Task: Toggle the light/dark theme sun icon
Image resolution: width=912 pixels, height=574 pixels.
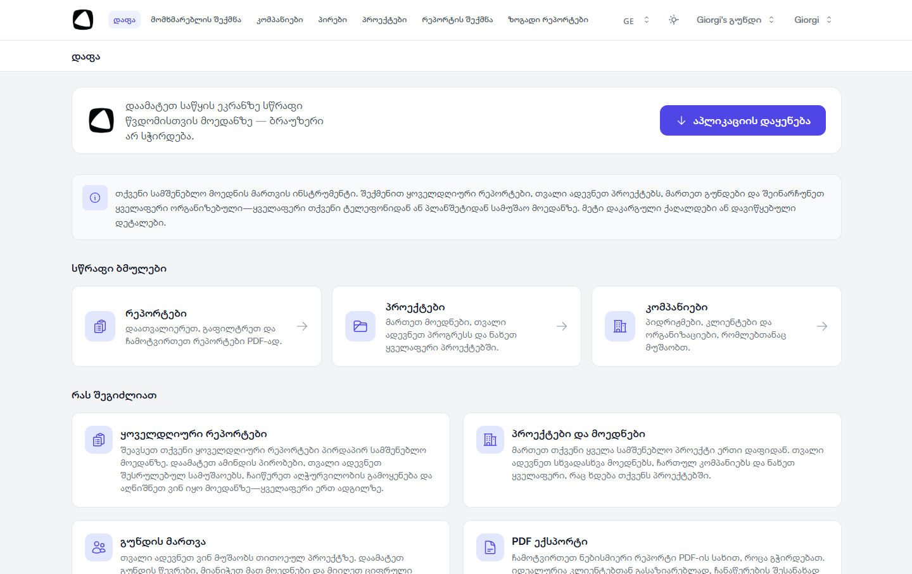Action: pos(673,20)
